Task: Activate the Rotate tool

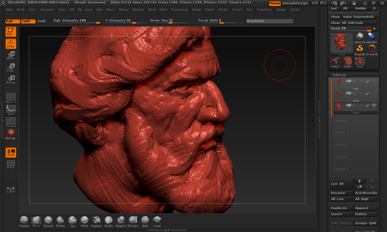Action: 11,80
